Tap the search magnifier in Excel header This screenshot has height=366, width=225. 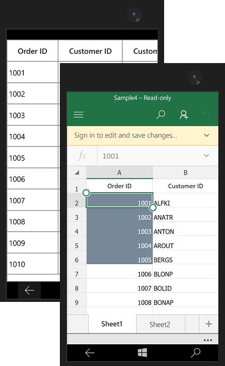160,115
